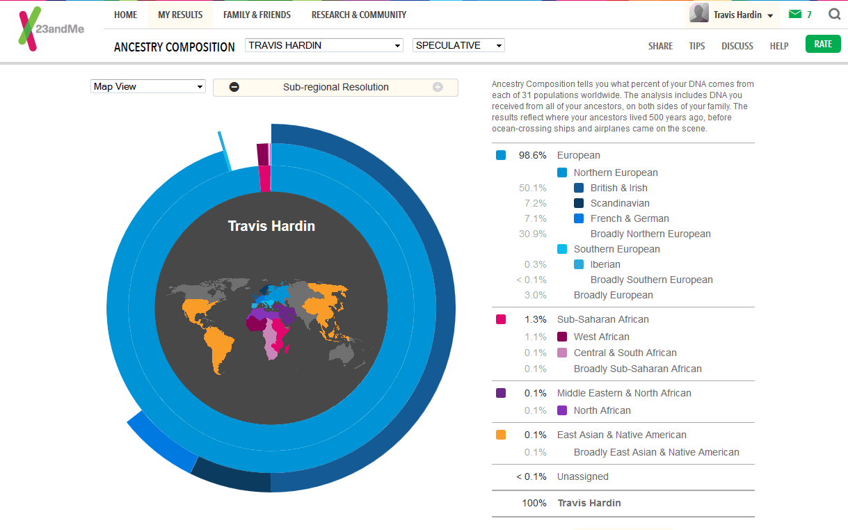
Task: Open the search magnifier icon
Action: [834, 14]
